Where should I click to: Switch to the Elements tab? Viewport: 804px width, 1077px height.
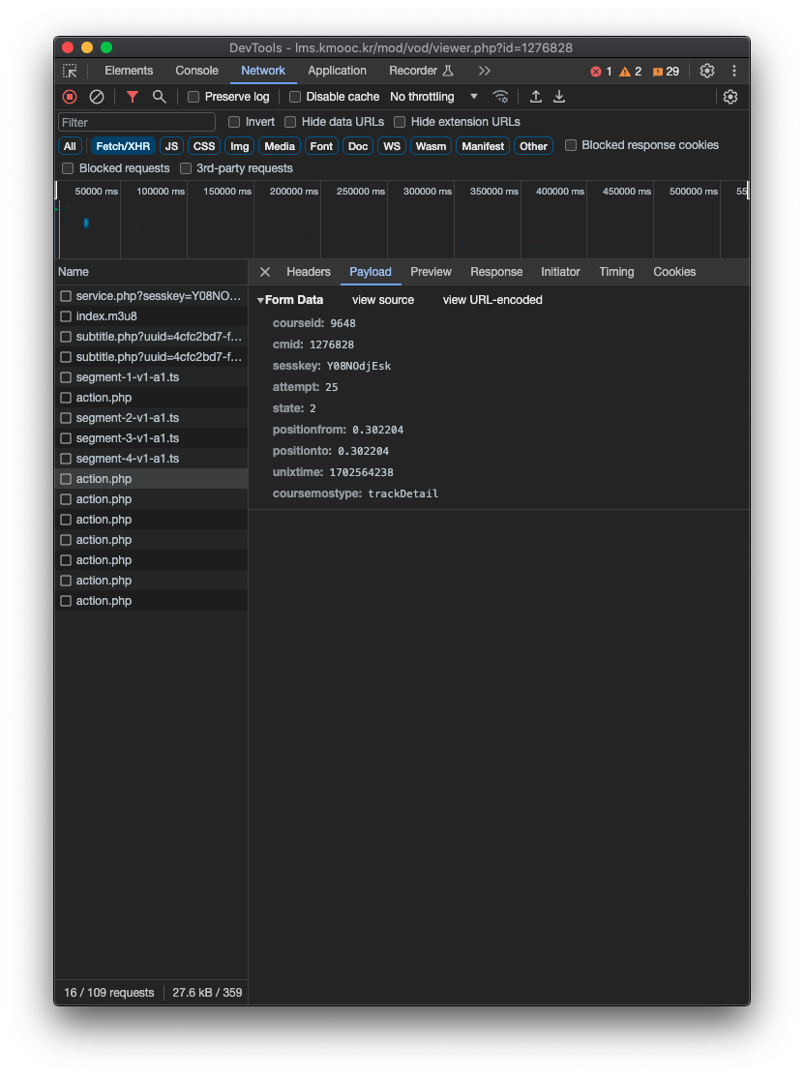[x=129, y=71]
